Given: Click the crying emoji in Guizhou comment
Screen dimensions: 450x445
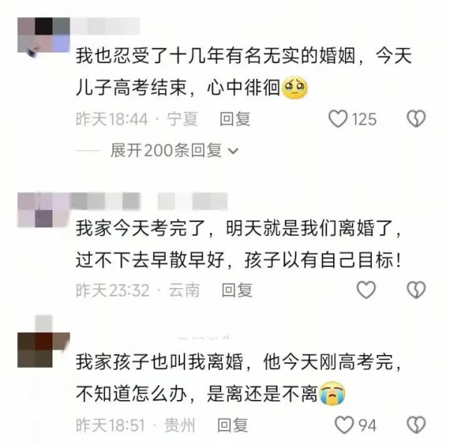Looking at the screenshot, I should [x=332, y=393].
